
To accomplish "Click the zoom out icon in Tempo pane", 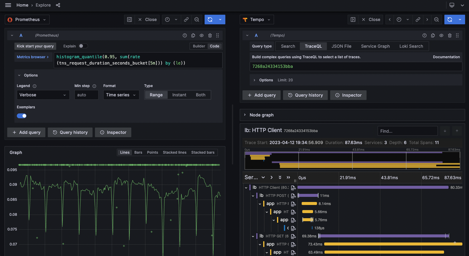I will pyautogui.click(x=437, y=20).
